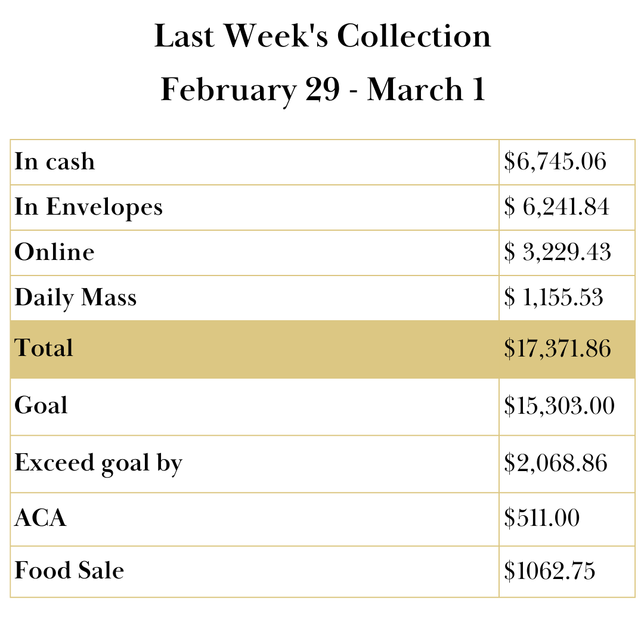
Task: Click the "Daily Mass" row label
Action: pyautogui.click(x=76, y=298)
